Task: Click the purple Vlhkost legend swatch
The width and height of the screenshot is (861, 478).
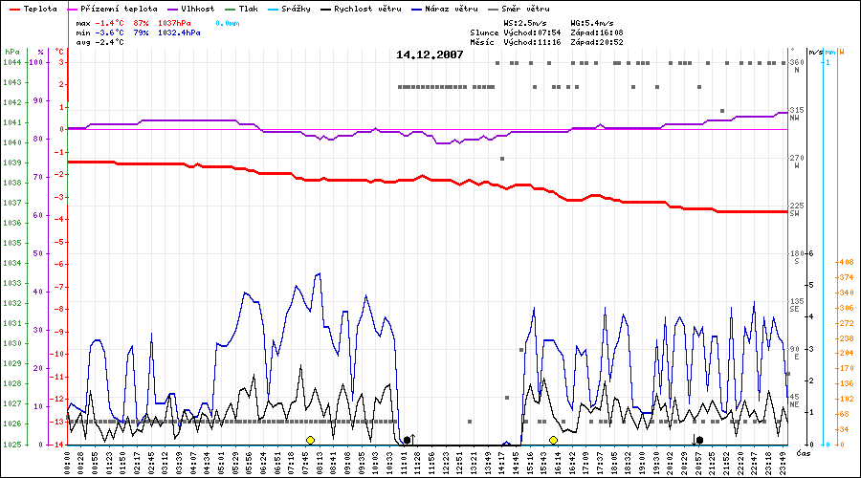Action: point(172,10)
